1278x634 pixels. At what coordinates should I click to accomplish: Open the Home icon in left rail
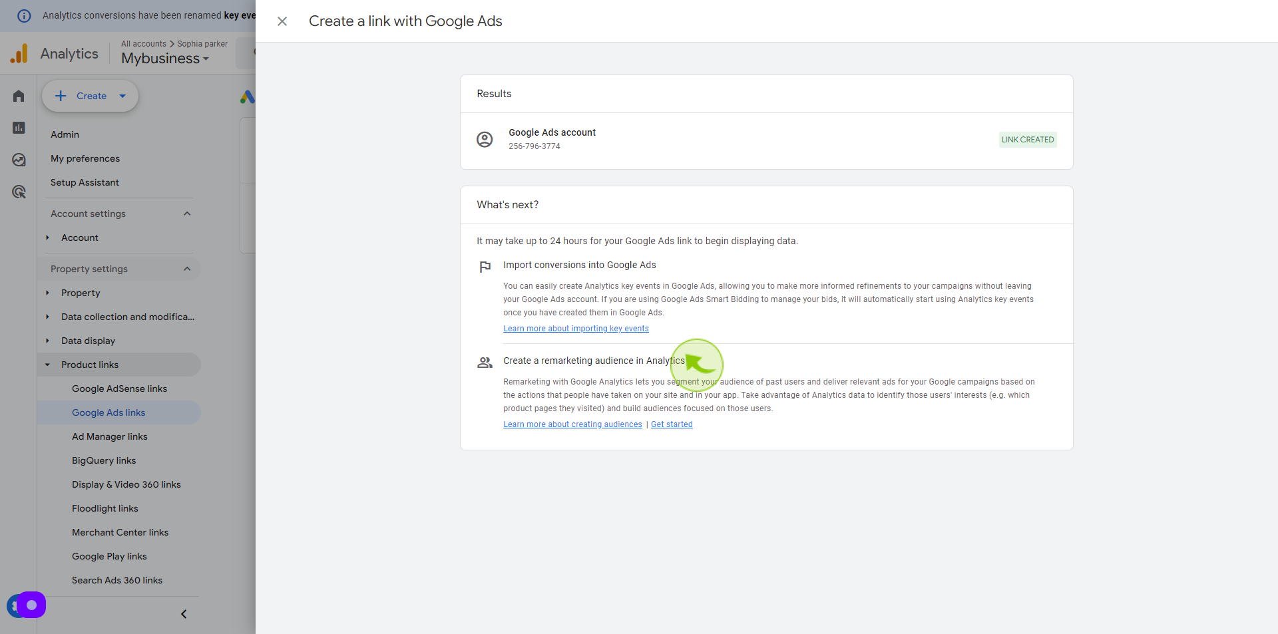tap(19, 96)
